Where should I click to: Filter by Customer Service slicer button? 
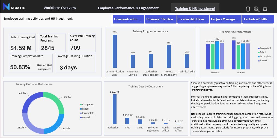[x=161, y=19]
